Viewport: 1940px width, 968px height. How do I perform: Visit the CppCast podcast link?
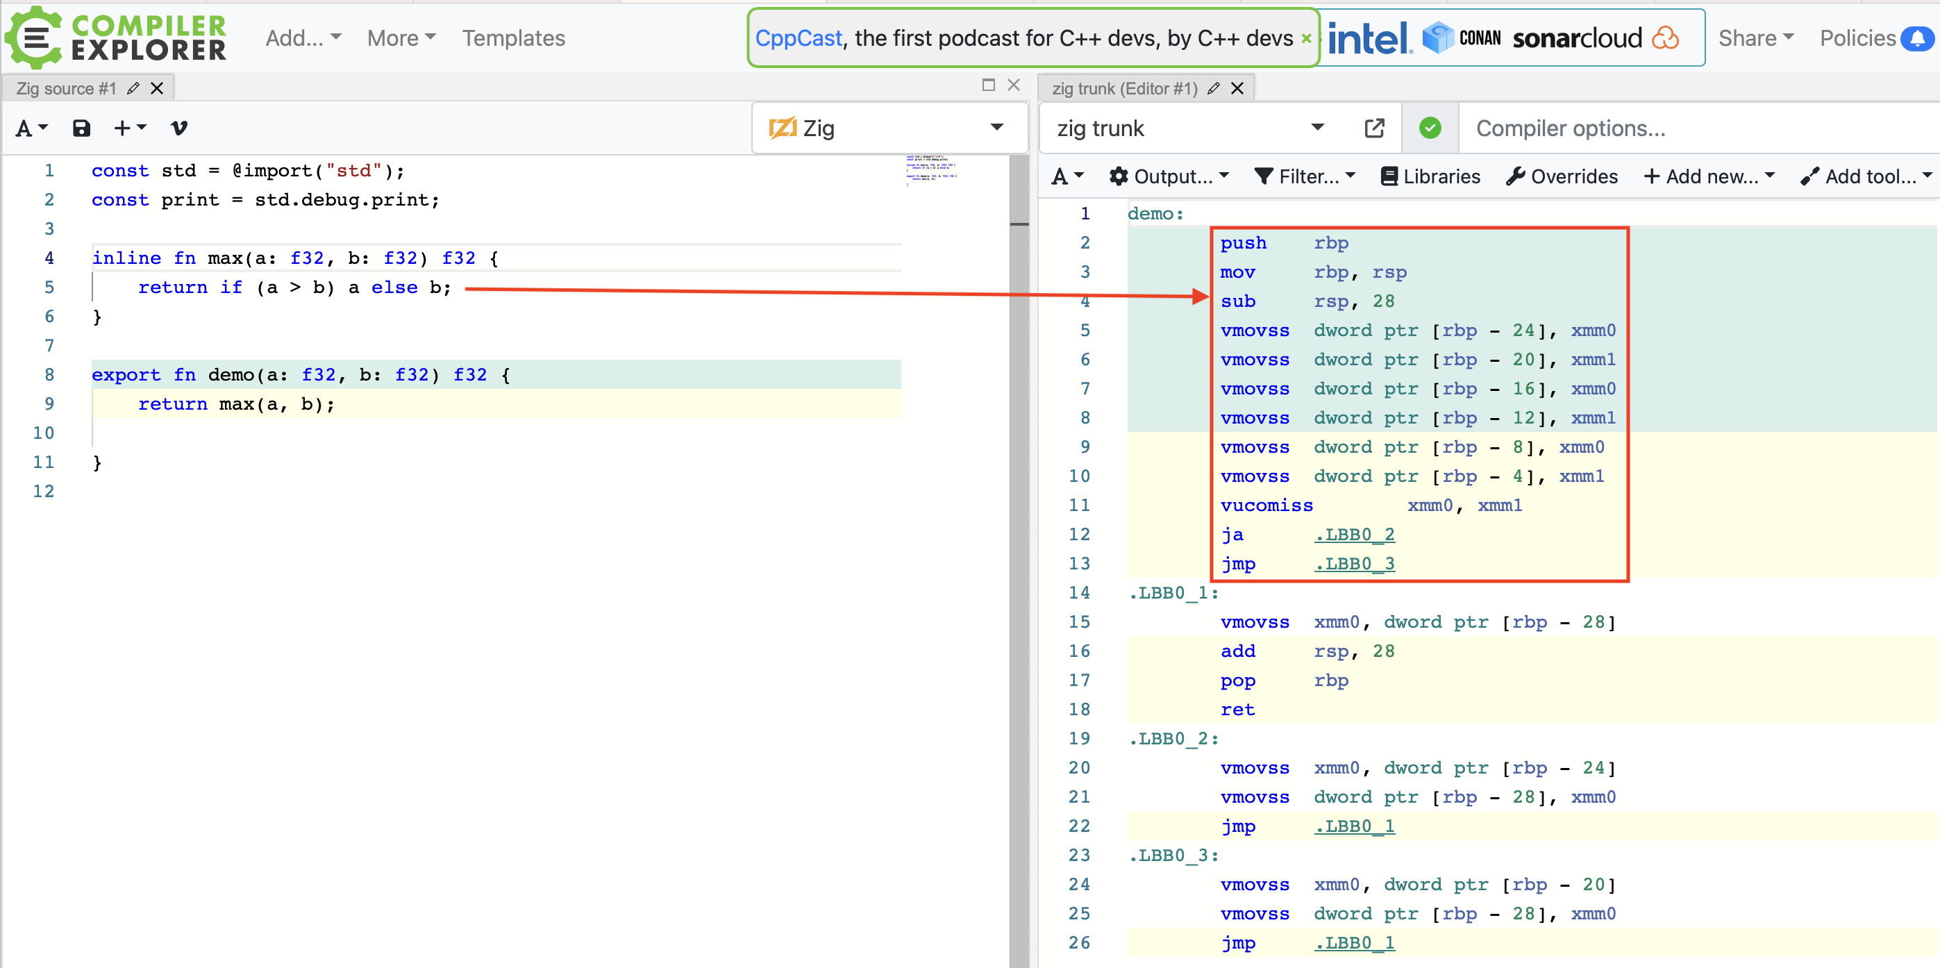click(x=798, y=37)
